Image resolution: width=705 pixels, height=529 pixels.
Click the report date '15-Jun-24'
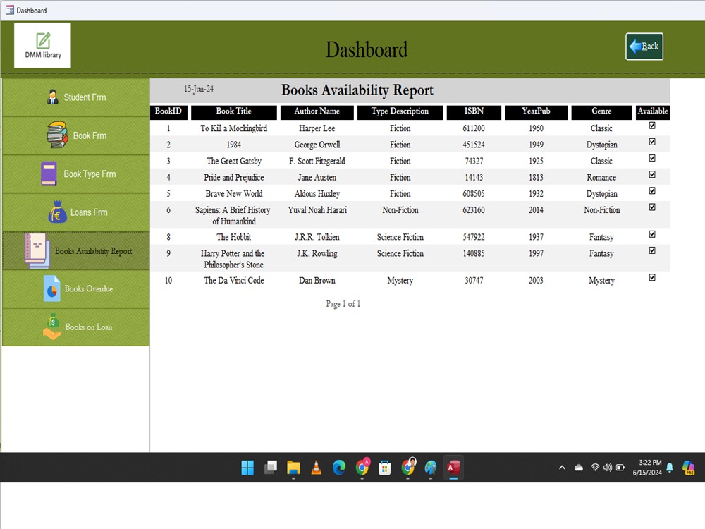click(x=199, y=89)
